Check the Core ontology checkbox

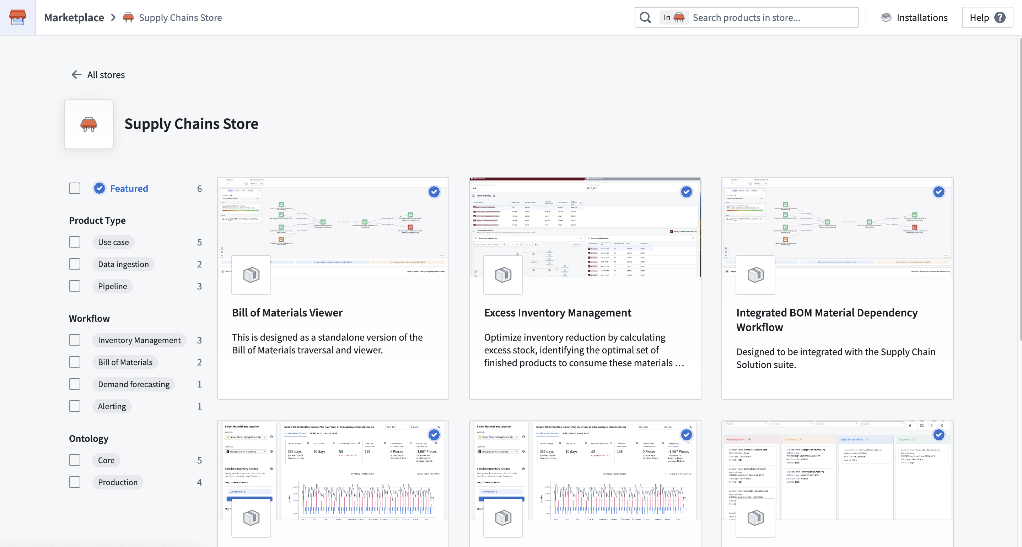tap(75, 460)
